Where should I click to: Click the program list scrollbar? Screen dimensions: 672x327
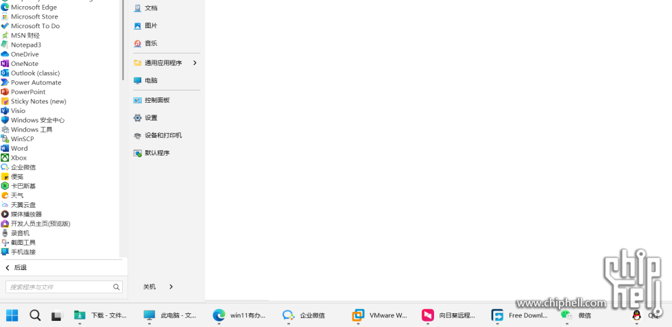click(x=123, y=40)
